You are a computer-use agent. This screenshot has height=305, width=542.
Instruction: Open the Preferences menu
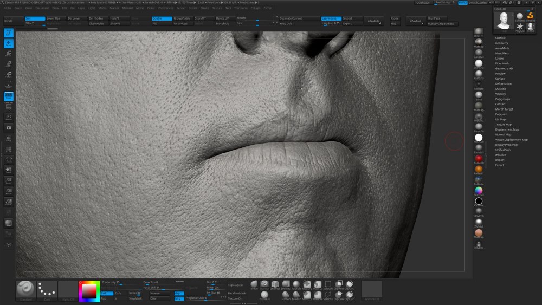165,8
